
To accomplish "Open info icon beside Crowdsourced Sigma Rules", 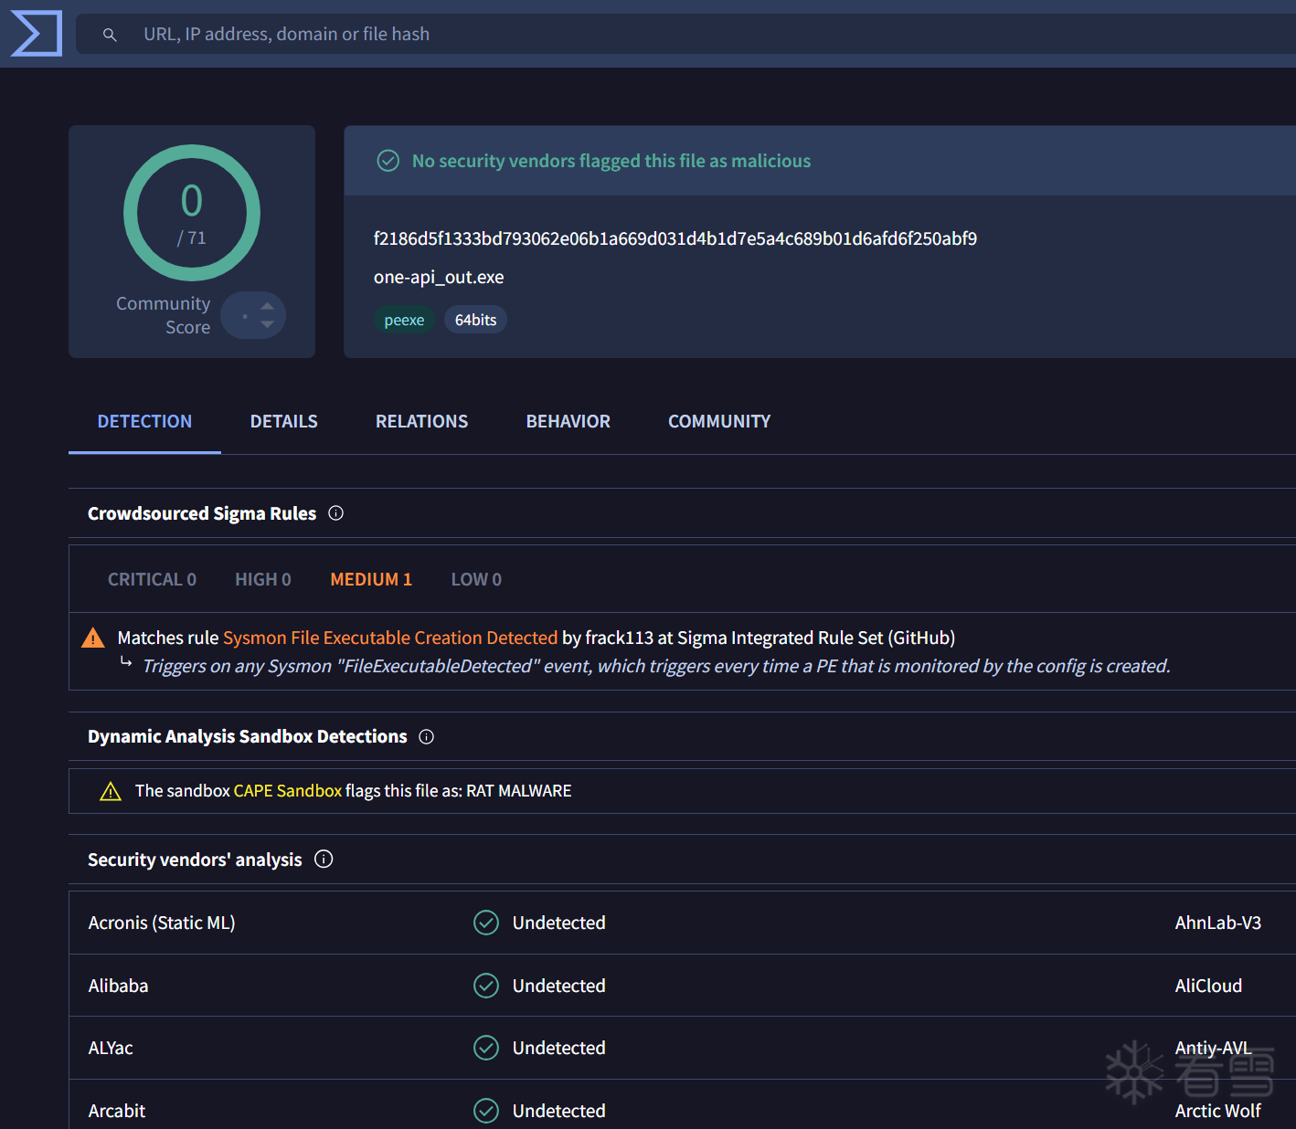I will click(x=335, y=513).
